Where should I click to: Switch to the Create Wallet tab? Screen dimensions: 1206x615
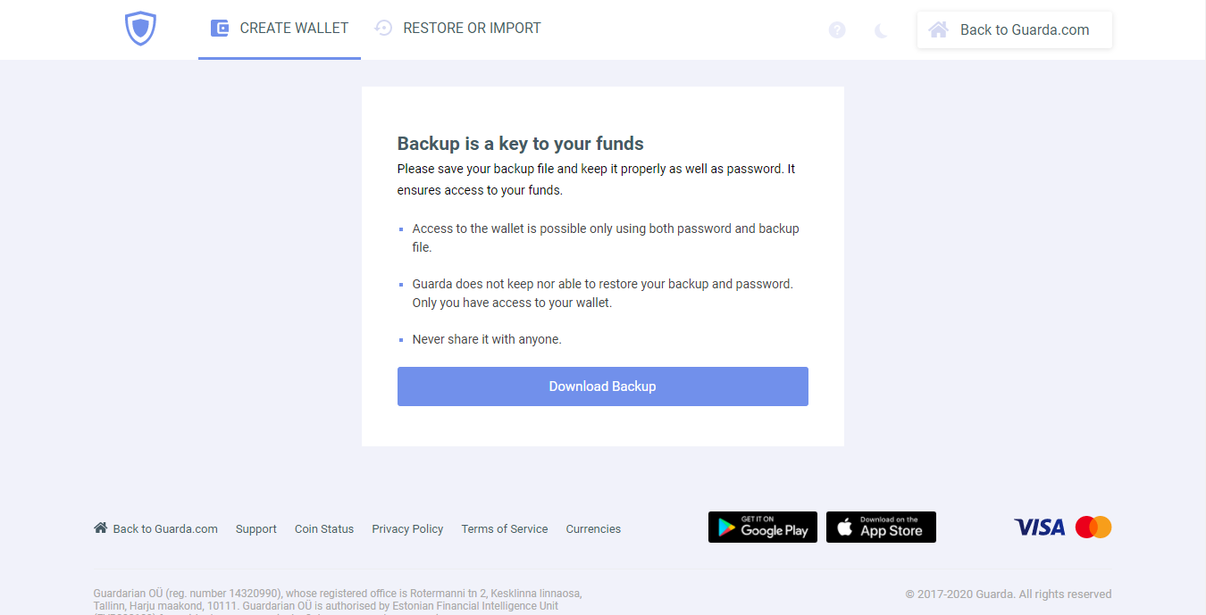point(280,29)
